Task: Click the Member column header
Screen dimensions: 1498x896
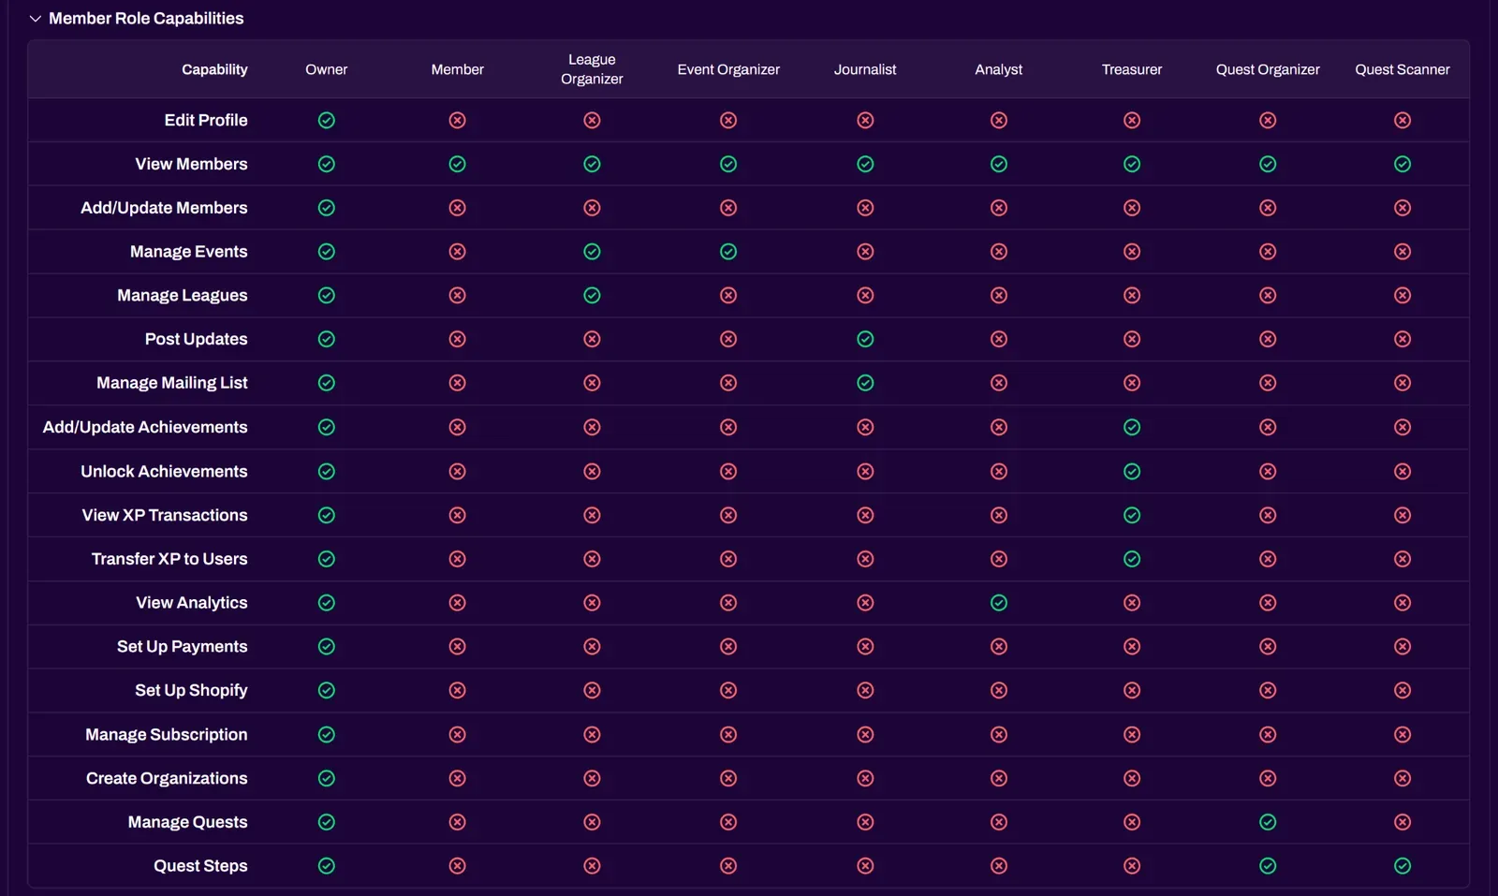Action: click(457, 69)
